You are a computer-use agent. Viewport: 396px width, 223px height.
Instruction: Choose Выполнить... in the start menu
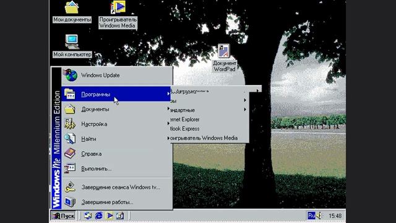[x=117, y=168]
